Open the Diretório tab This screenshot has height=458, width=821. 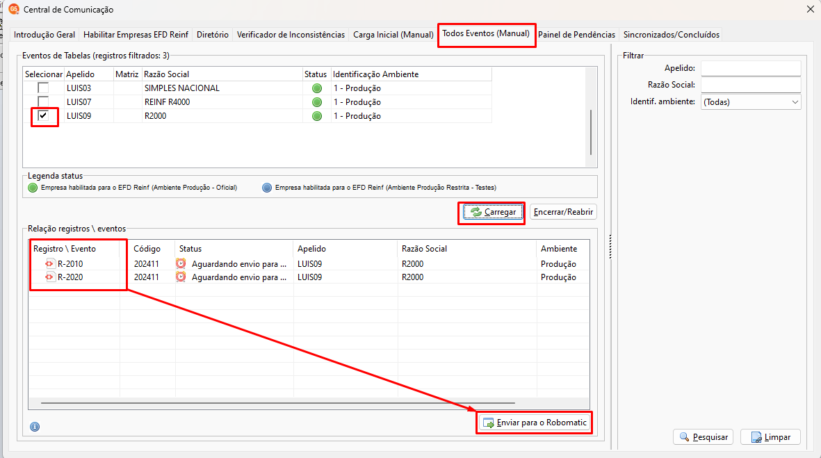pos(213,35)
